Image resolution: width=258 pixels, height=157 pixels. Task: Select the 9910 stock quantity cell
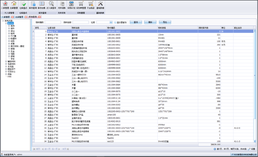tap(209, 75)
